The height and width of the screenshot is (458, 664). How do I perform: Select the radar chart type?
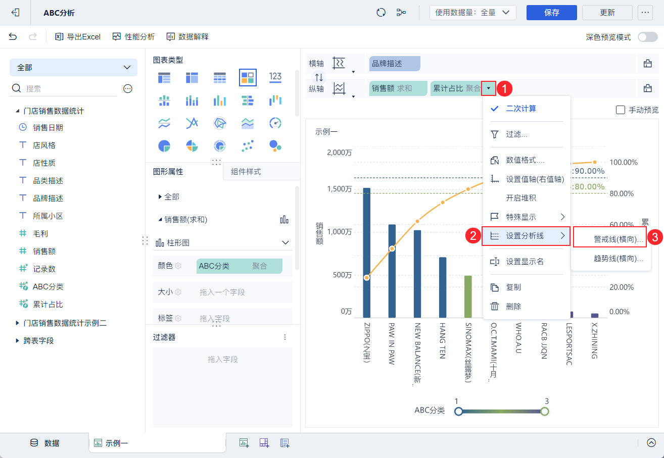click(x=220, y=123)
